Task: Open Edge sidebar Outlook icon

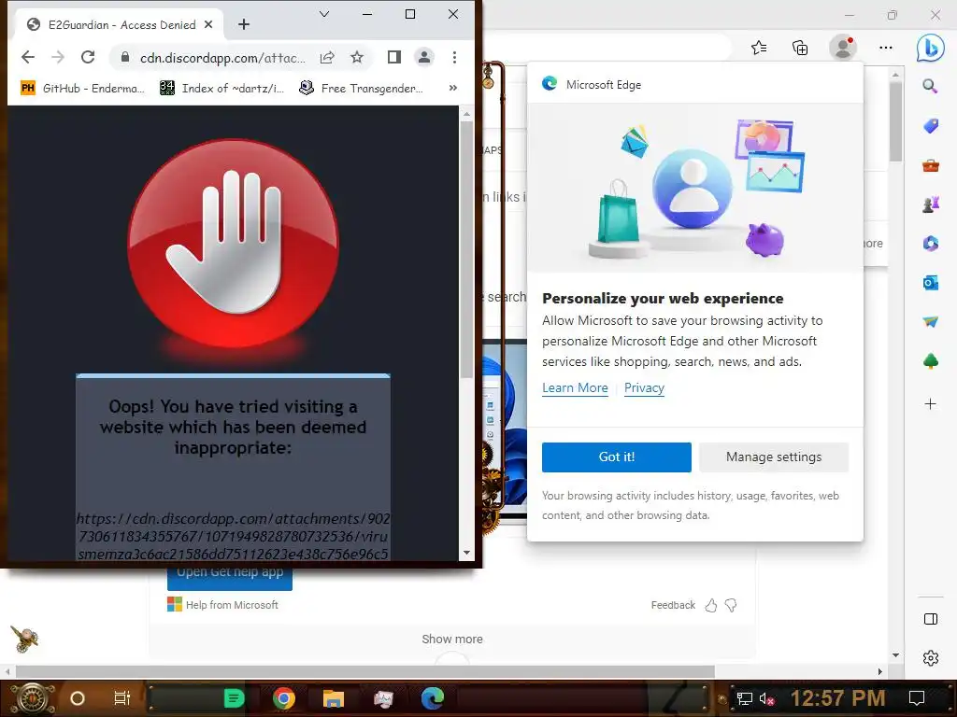Action: 930,283
